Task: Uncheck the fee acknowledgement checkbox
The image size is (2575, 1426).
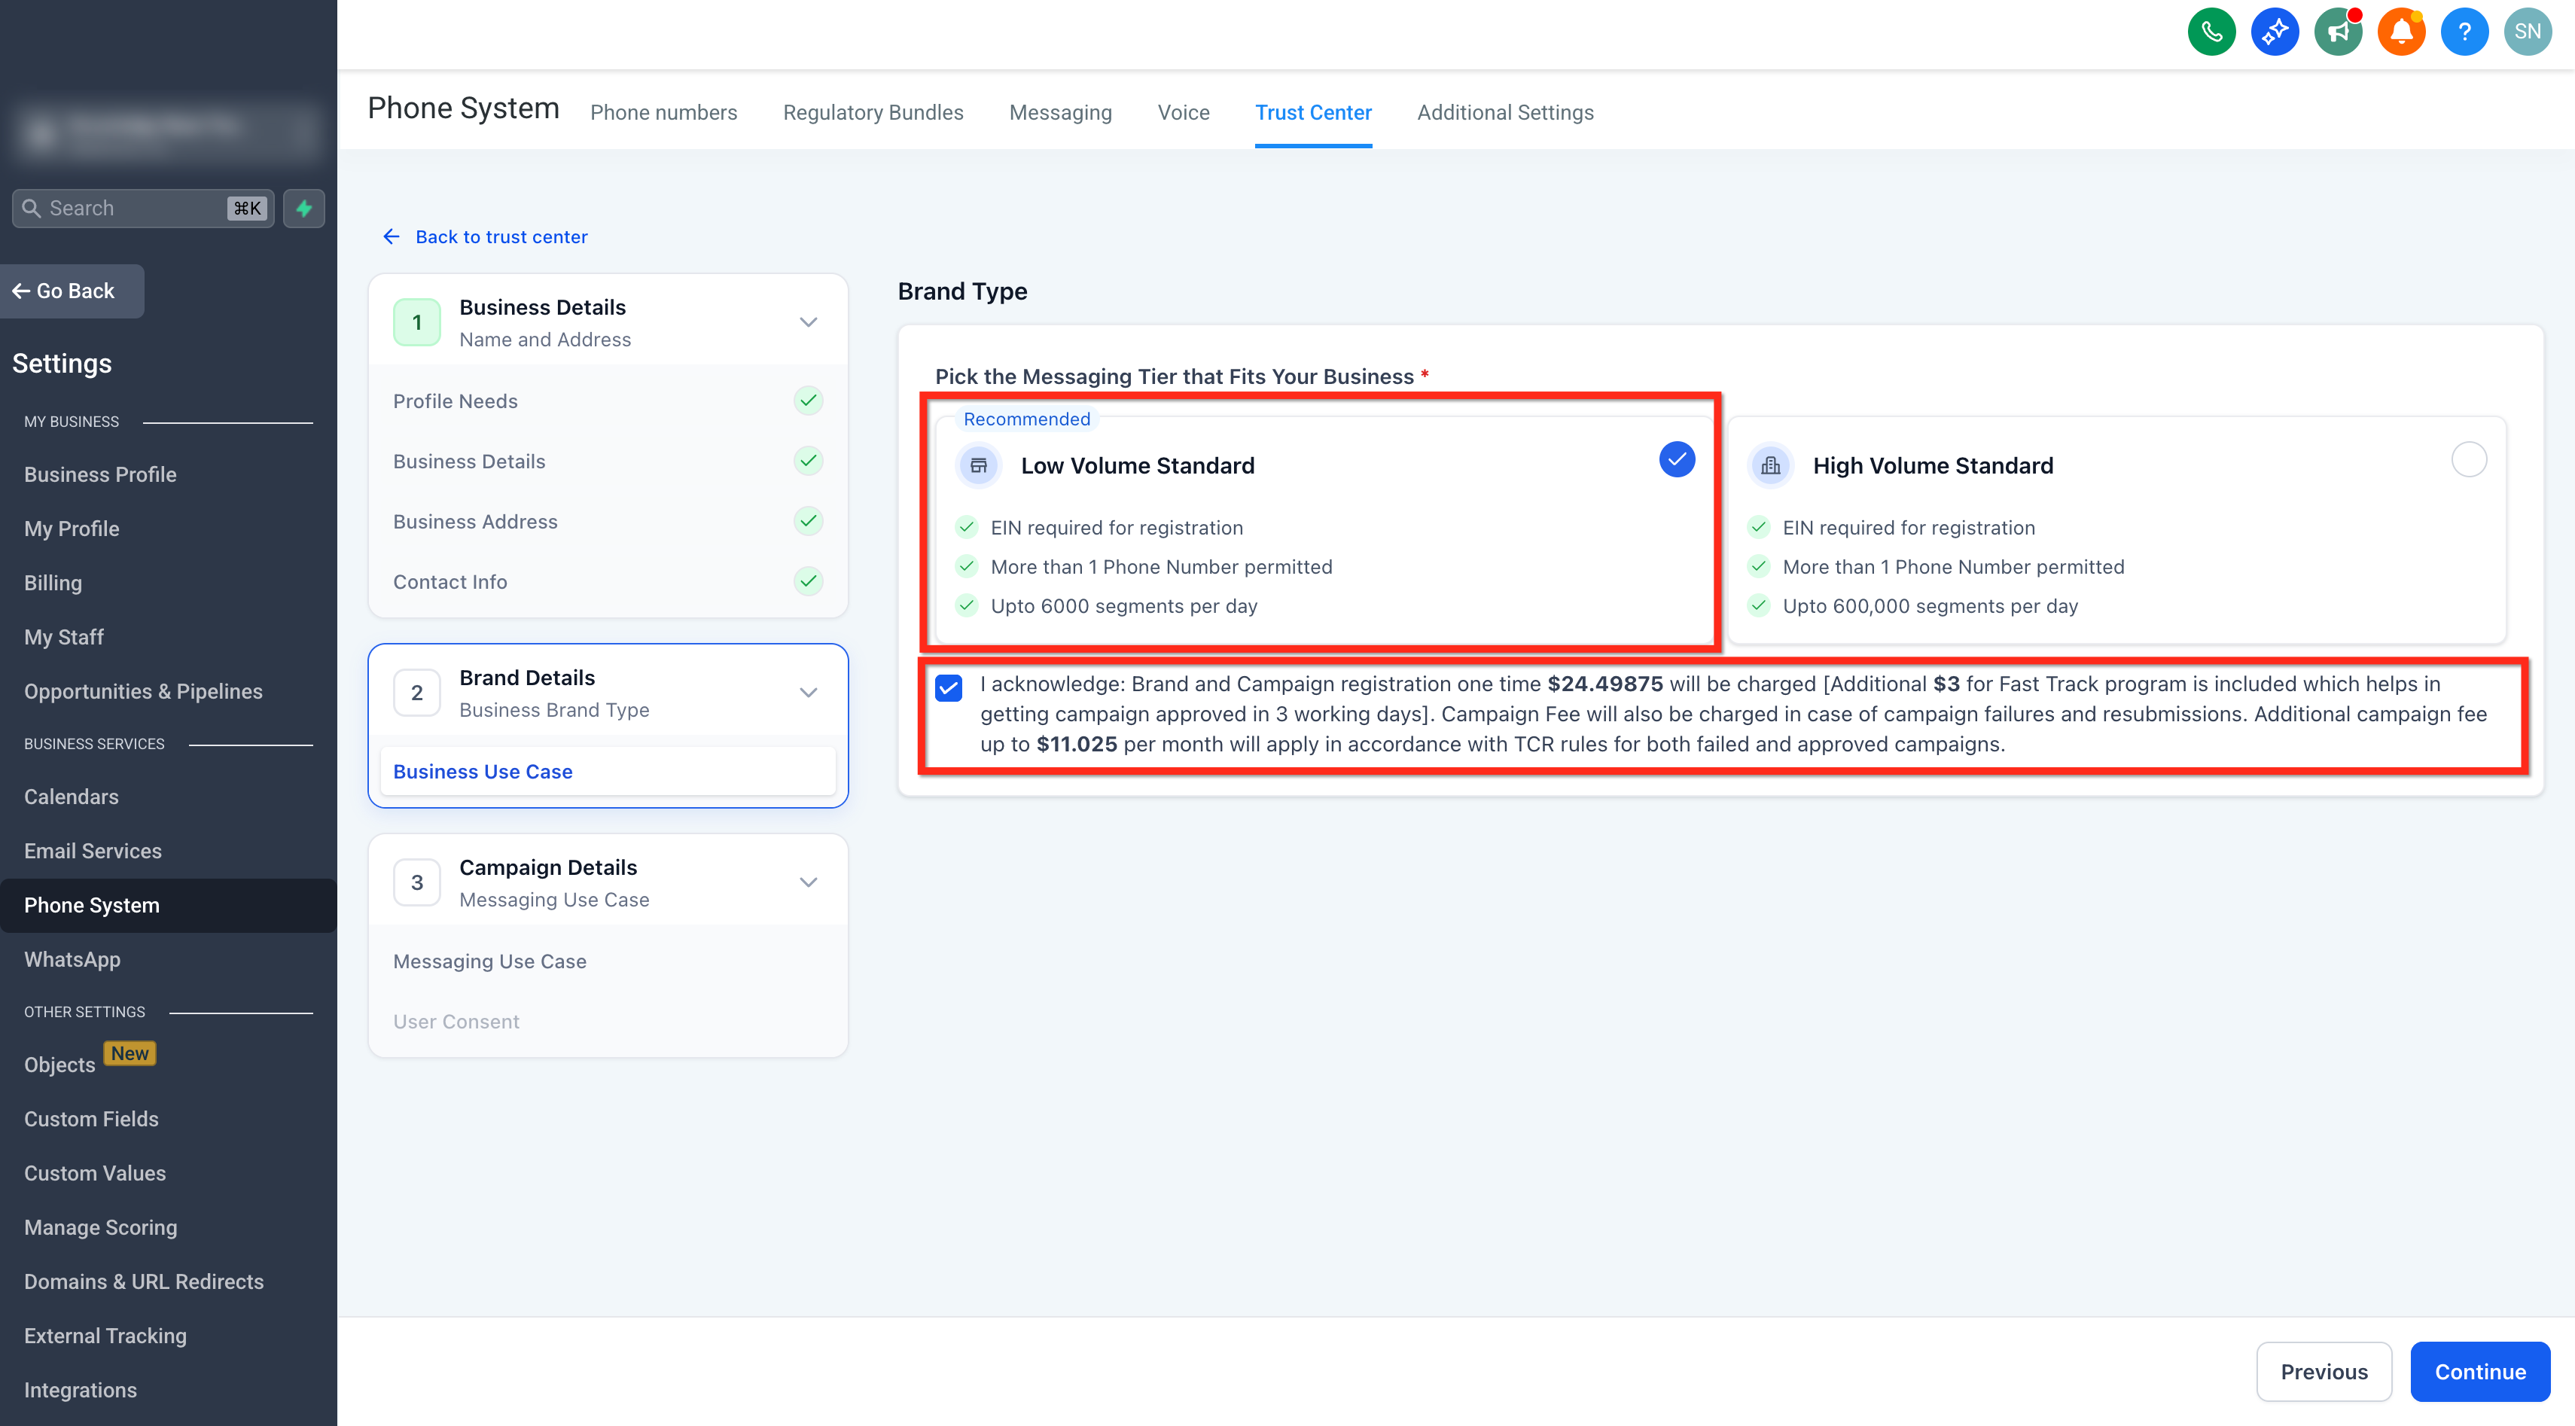Action: coord(948,687)
